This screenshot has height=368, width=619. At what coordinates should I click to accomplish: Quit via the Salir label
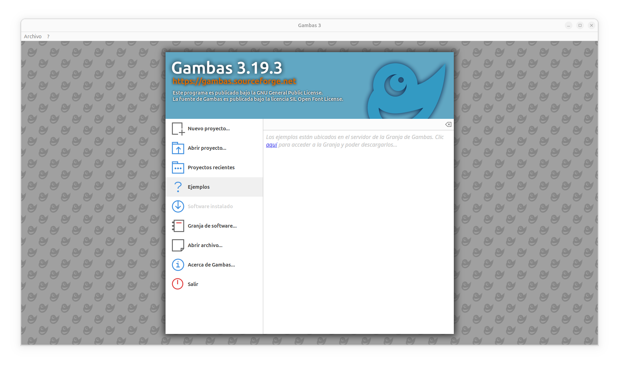coord(193,284)
